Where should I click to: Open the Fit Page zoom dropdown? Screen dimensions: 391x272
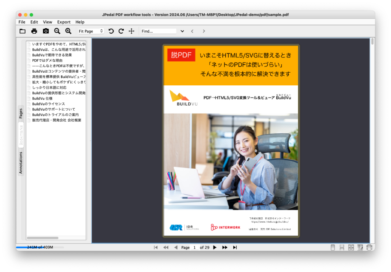(x=90, y=31)
